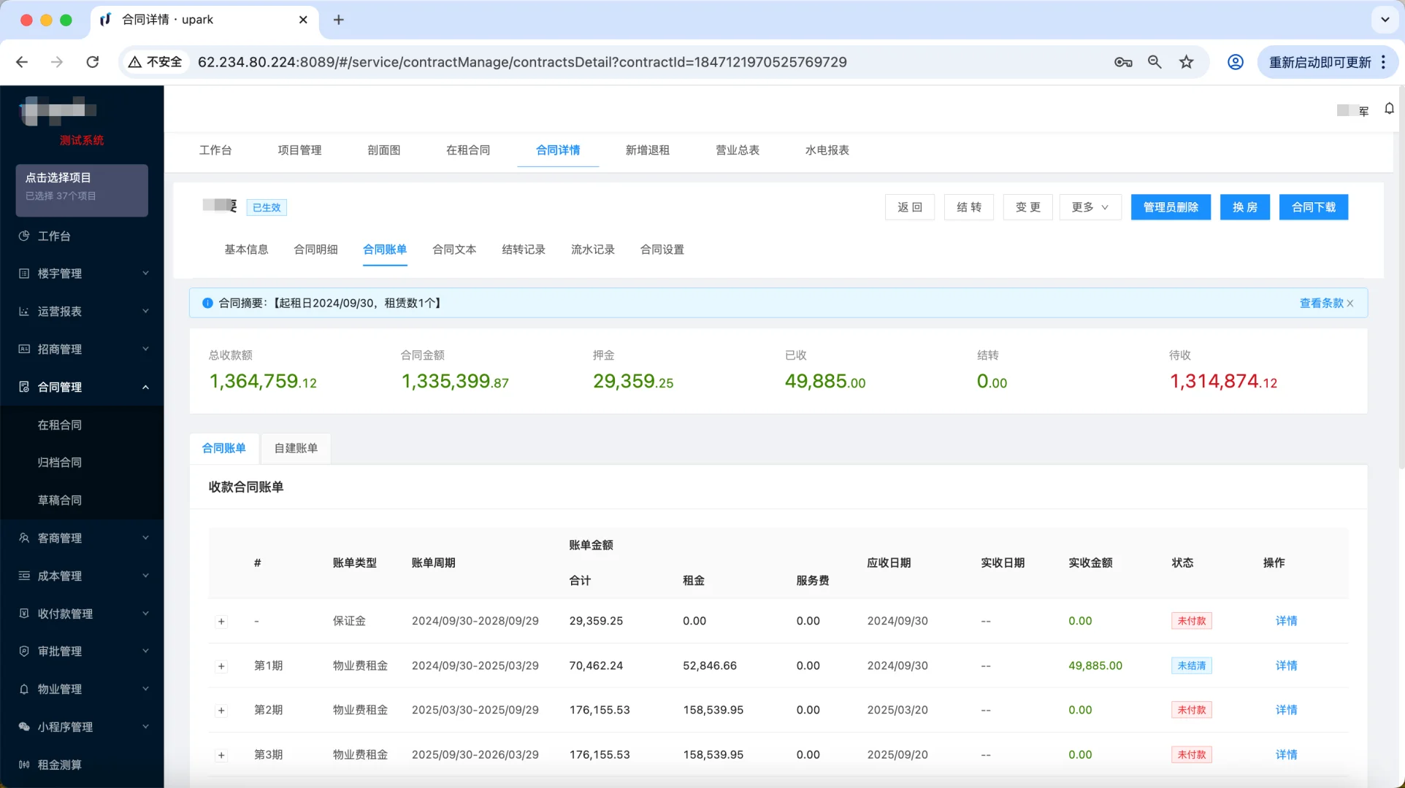Switch to the 自建账单 tab
This screenshot has width=1405, height=788.
(295, 448)
